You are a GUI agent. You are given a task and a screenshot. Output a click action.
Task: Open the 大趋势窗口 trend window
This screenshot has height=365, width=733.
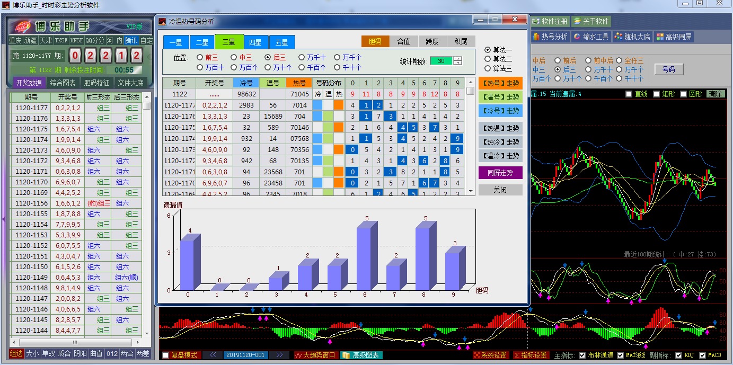click(x=315, y=355)
